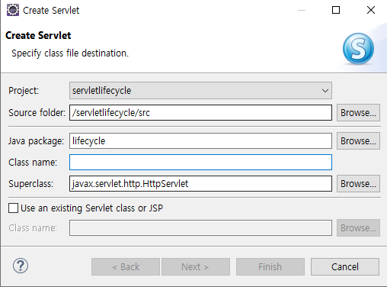Click the Source folder input field
Screen dimensions: 387x287
(x=200, y=113)
